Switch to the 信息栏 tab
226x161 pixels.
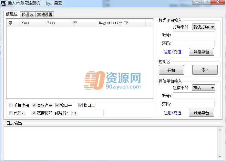point(12,14)
